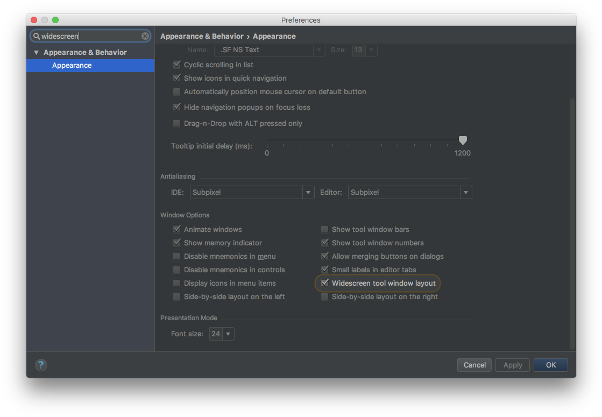
Task: Click the OK button
Action: [x=550, y=365]
